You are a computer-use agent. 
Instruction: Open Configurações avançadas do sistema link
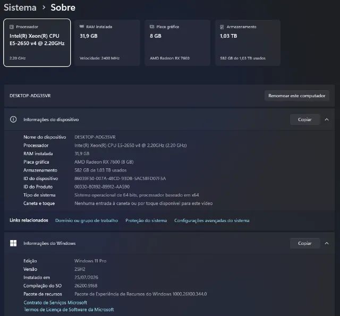point(212,220)
